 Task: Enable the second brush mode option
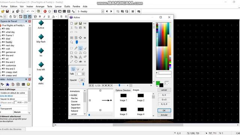[78, 69]
